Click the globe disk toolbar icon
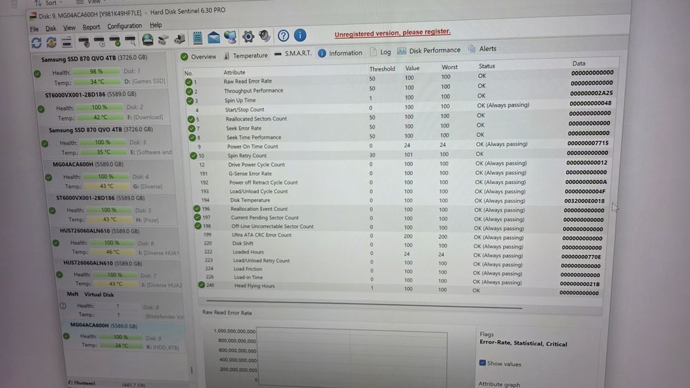The image size is (690, 388). 148,40
